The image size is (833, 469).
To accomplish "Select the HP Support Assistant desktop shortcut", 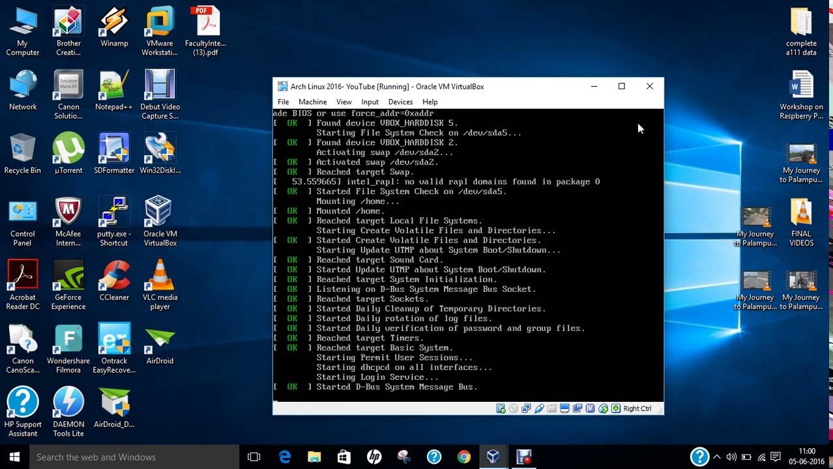I will (x=23, y=412).
